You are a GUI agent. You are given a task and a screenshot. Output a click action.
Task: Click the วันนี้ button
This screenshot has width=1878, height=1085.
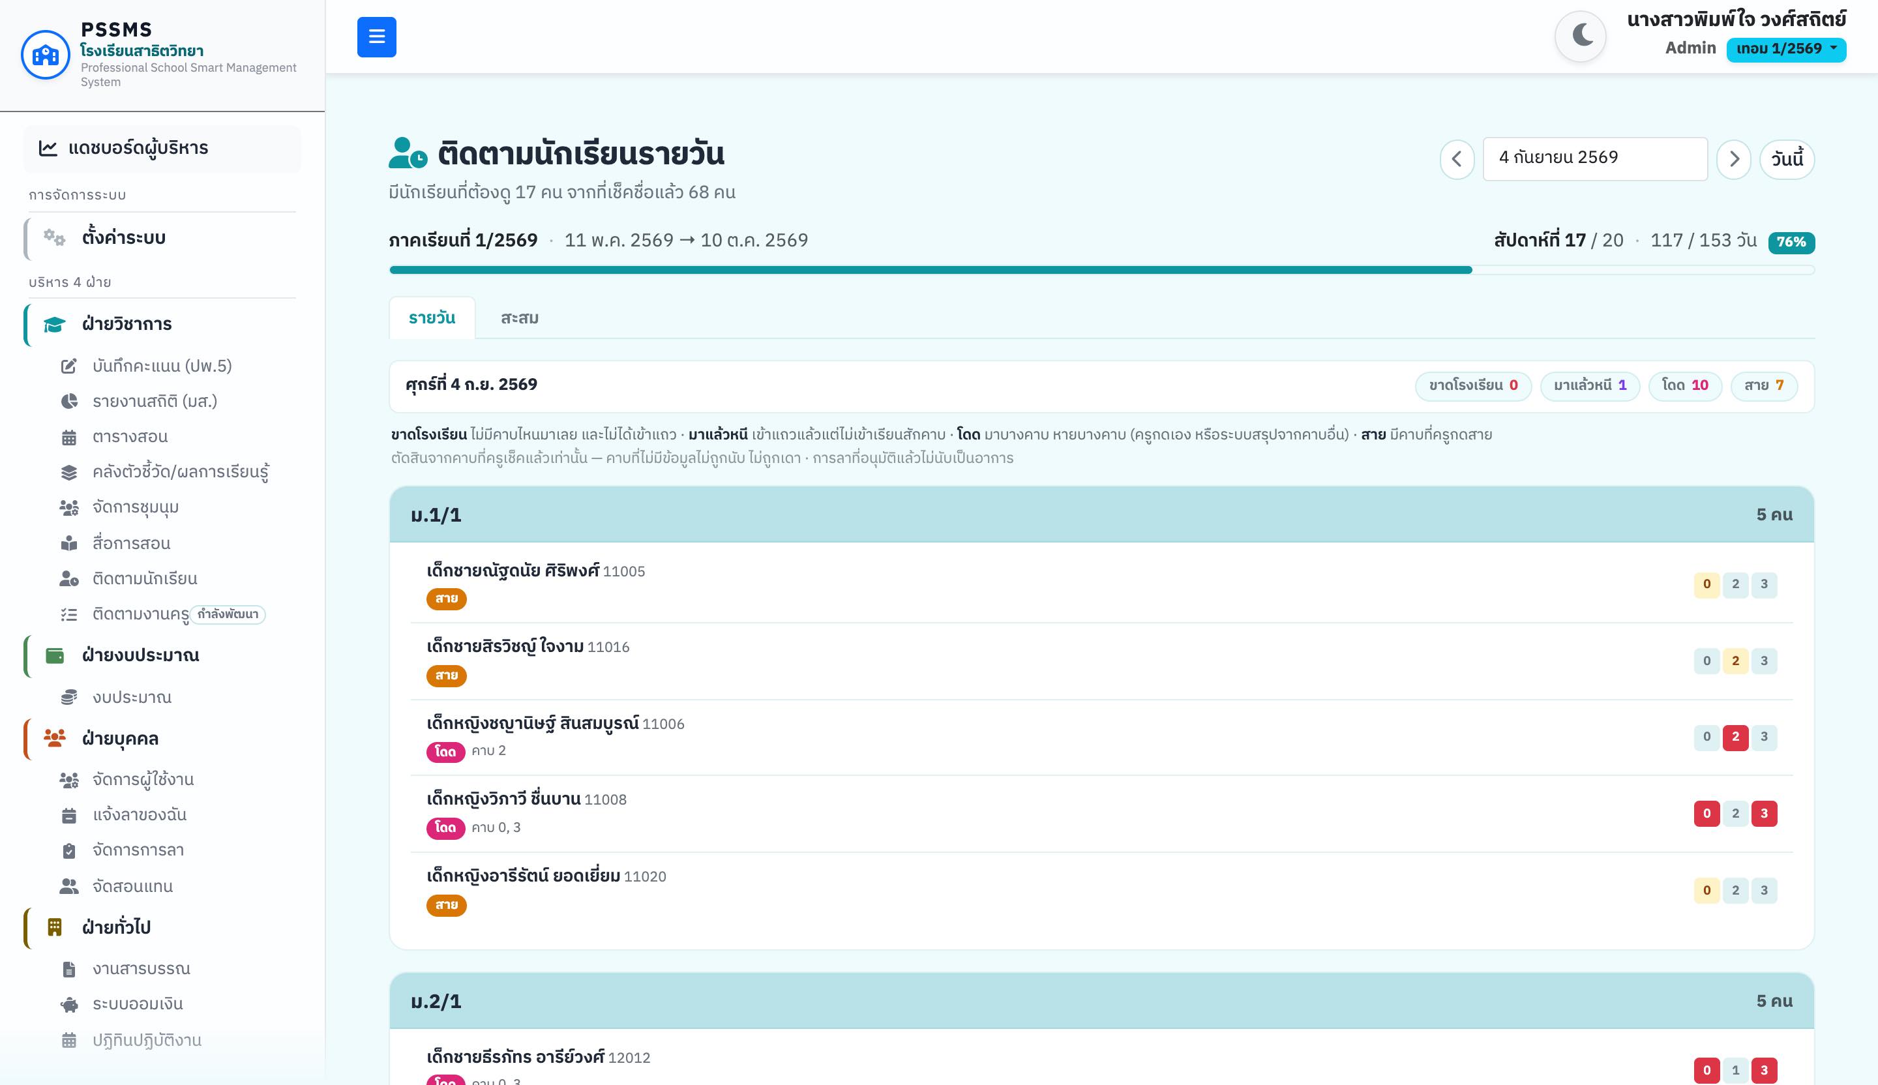click(x=1786, y=158)
